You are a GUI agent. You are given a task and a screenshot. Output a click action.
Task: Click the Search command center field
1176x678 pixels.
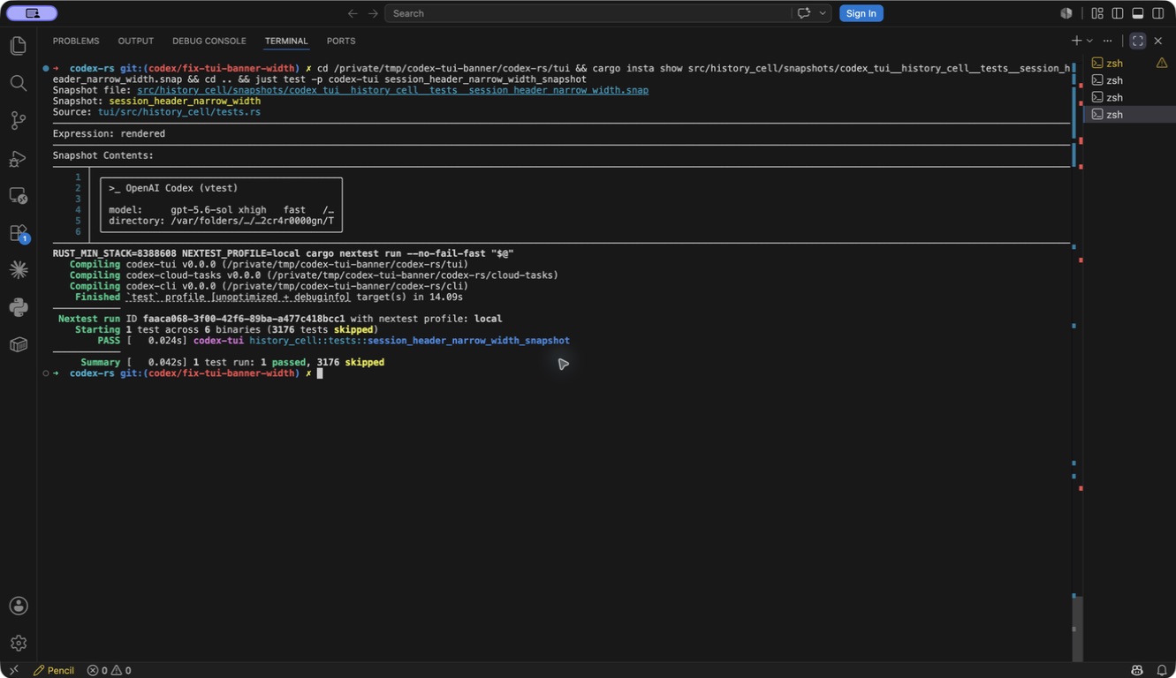pyautogui.click(x=588, y=13)
